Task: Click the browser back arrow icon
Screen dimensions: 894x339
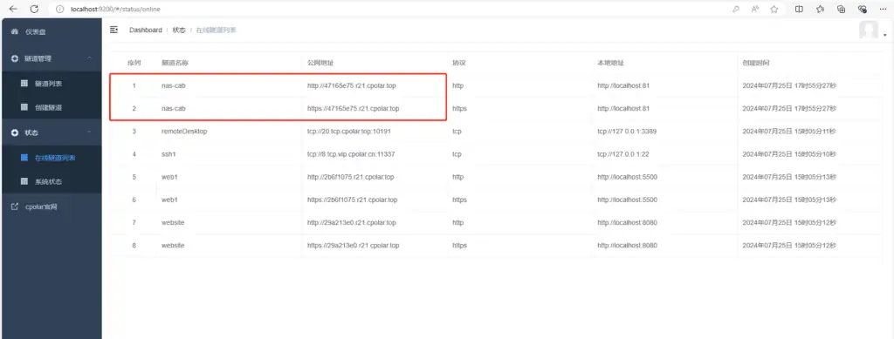Action: [13, 9]
